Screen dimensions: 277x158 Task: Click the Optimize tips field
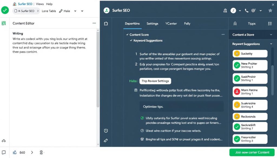click(x=182, y=107)
